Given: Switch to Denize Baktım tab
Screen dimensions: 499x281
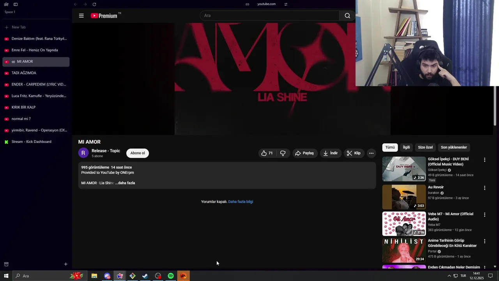Looking at the screenshot, I should pos(36,39).
